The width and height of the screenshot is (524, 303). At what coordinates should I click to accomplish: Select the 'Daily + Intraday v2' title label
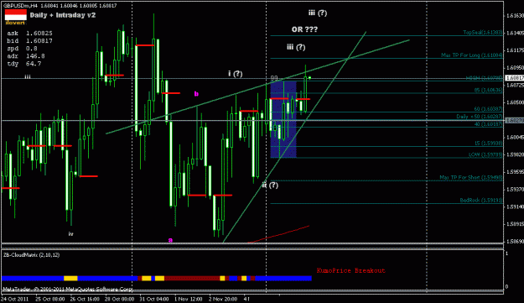[63, 15]
